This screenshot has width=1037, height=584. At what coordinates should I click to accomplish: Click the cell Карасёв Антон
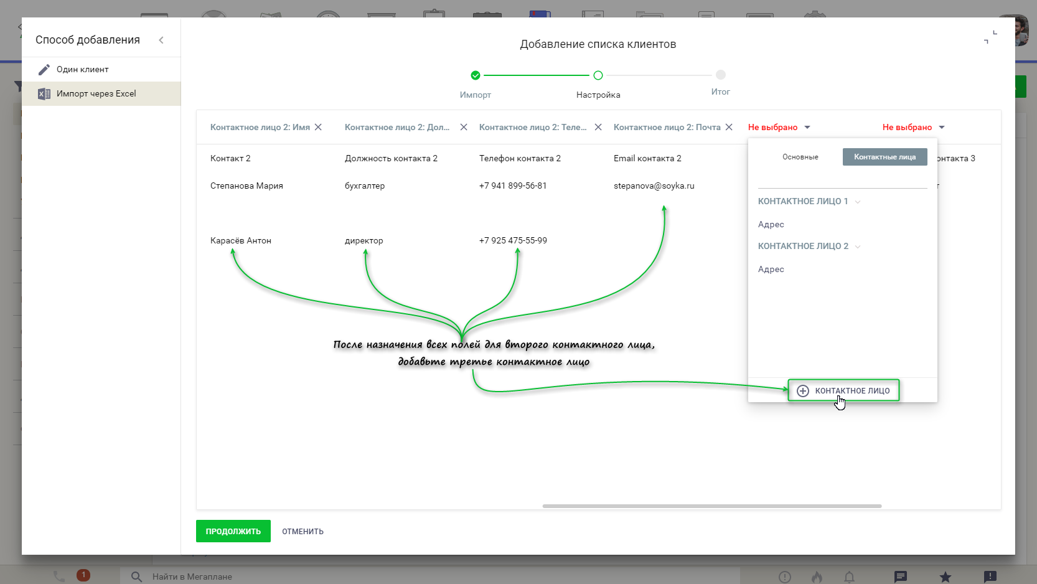(241, 240)
